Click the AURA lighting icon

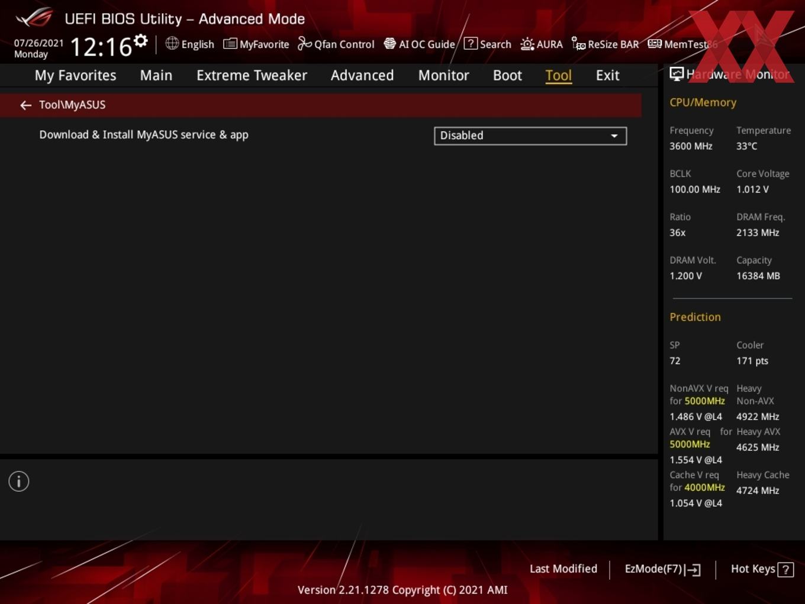click(527, 44)
